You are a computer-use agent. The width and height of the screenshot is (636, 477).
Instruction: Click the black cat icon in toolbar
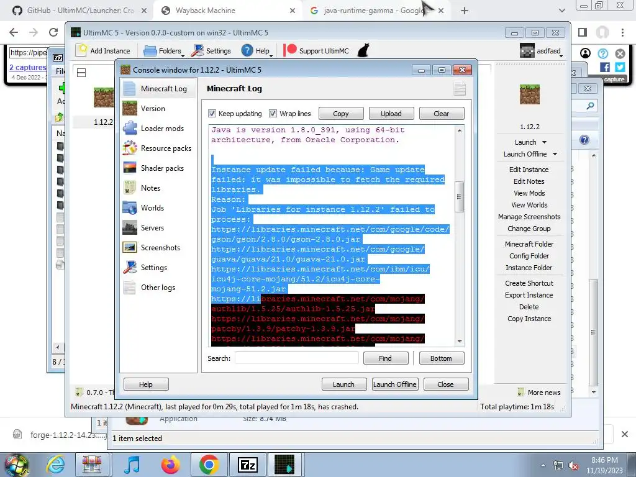(363, 51)
